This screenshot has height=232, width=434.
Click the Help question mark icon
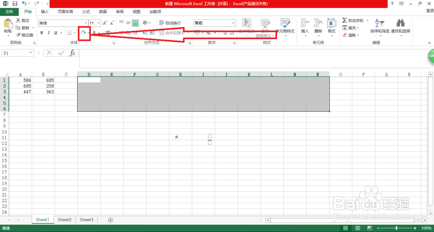coord(392,3)
